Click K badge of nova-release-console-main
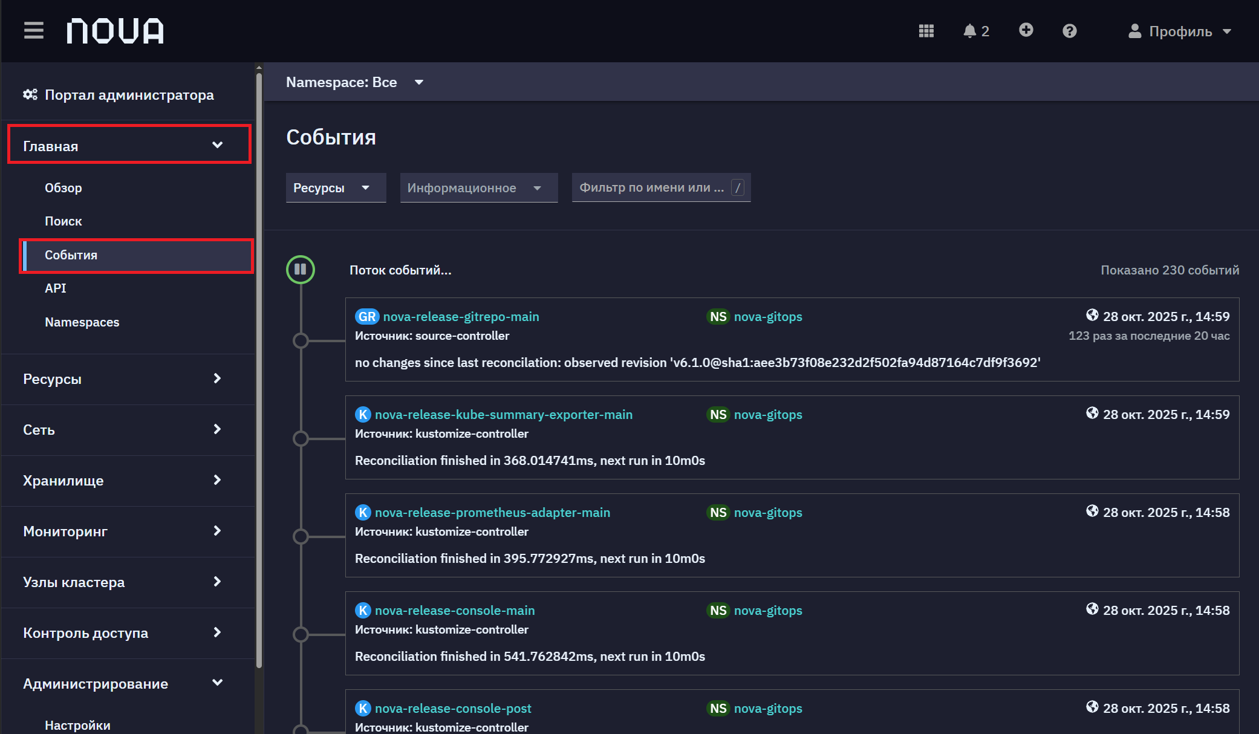The width and height of the screenshot is (1259, 734). [x=363, y=611]
